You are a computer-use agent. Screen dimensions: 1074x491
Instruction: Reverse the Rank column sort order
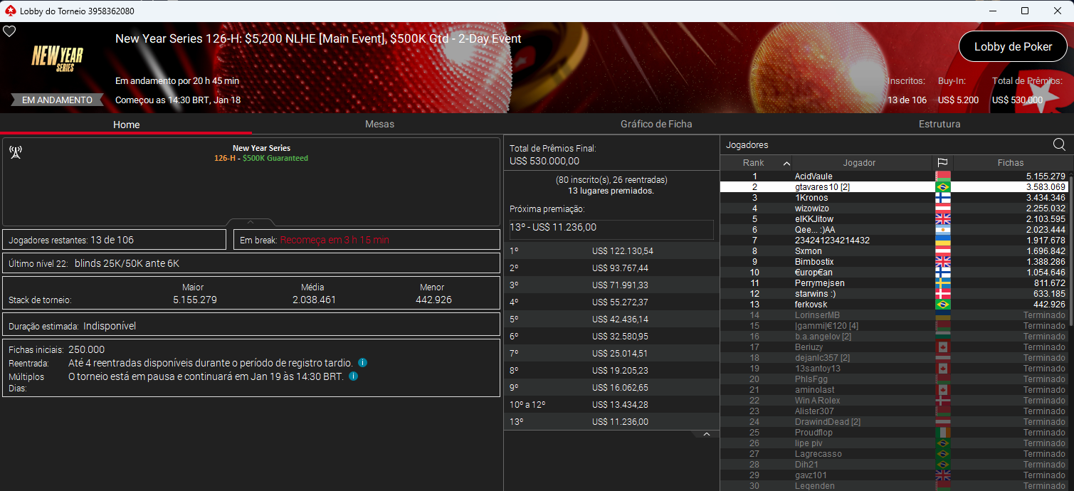(757, 162)
